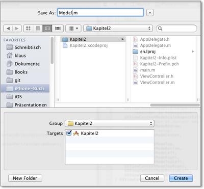204x189 pixels.
Task: Select the Kapitel2 folder in column
Action: point(93,39)
